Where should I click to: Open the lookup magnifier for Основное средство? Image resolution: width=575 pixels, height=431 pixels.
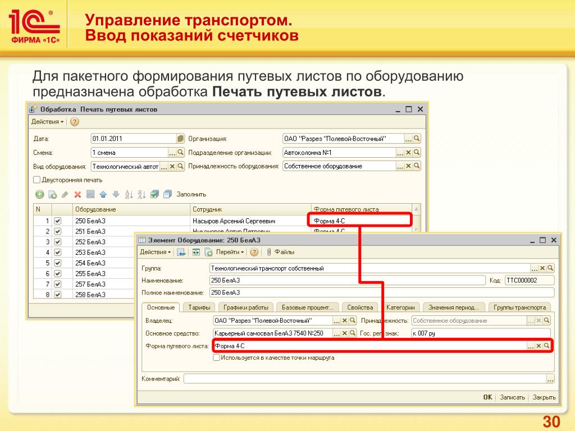tap(353, 333)
